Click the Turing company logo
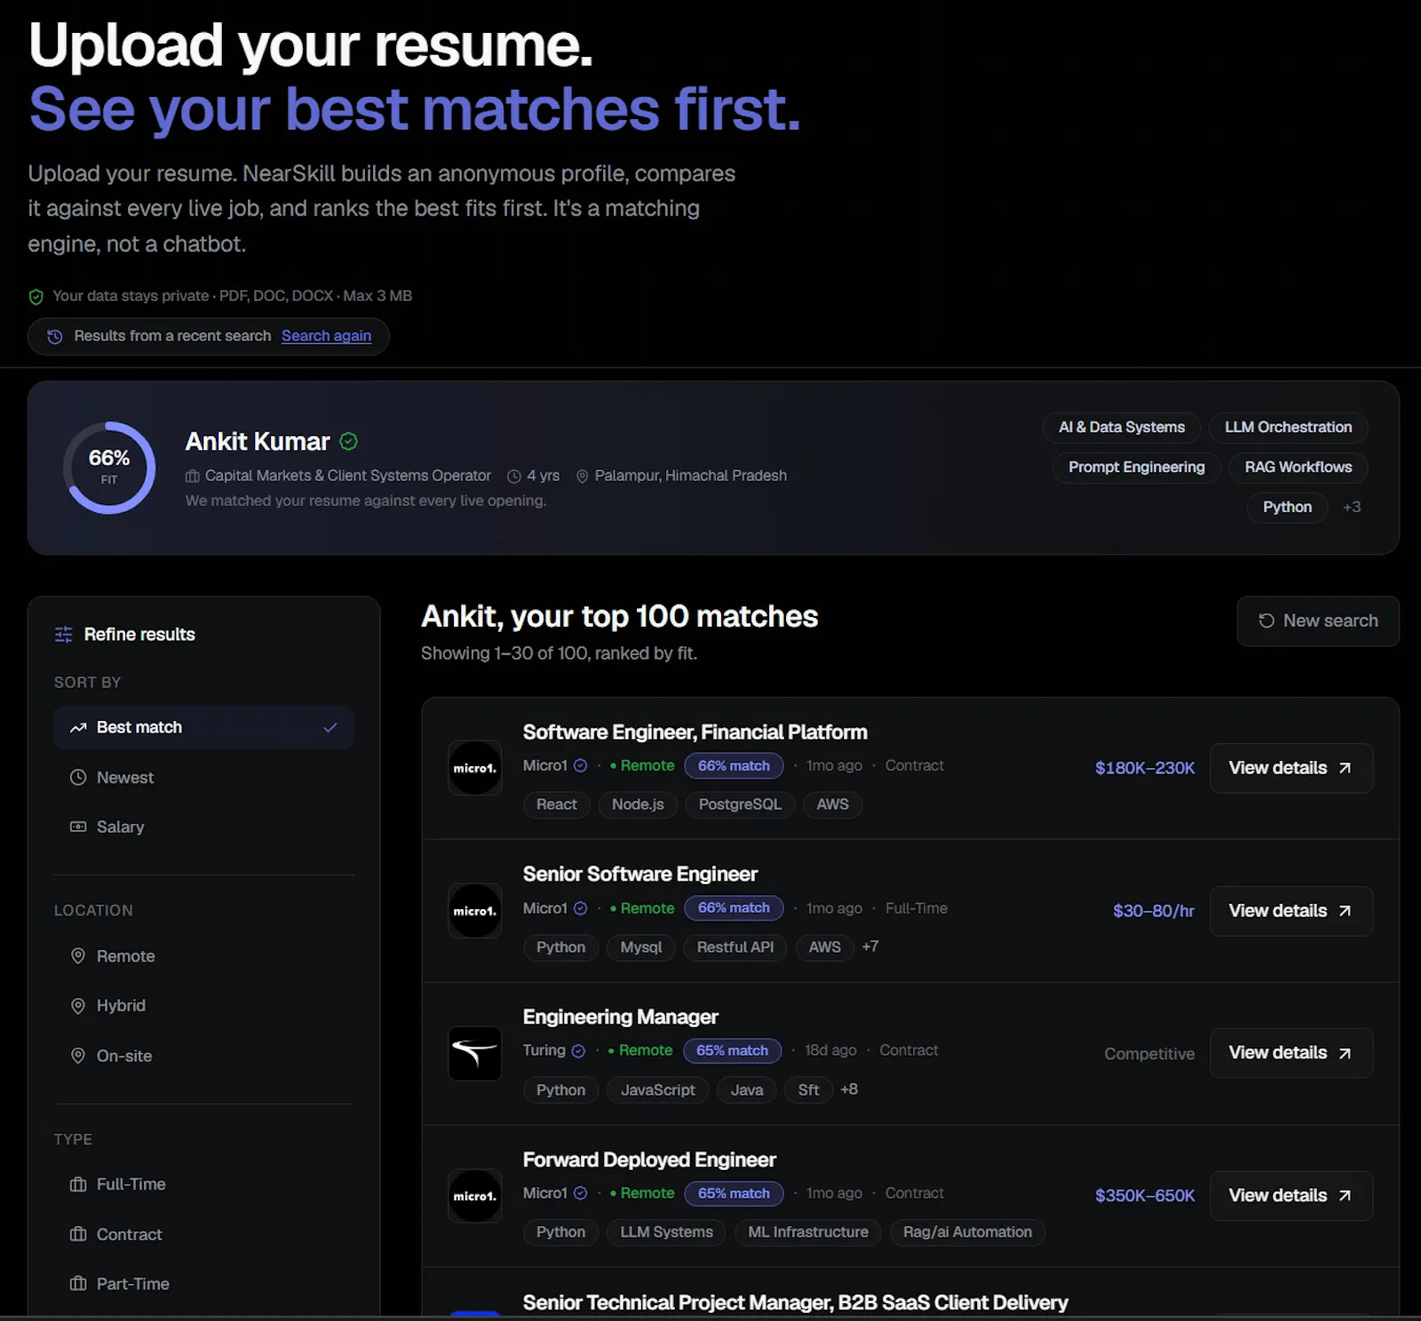The width and height of the screenshot is (1421, 1321). (x=475, y=1054)
